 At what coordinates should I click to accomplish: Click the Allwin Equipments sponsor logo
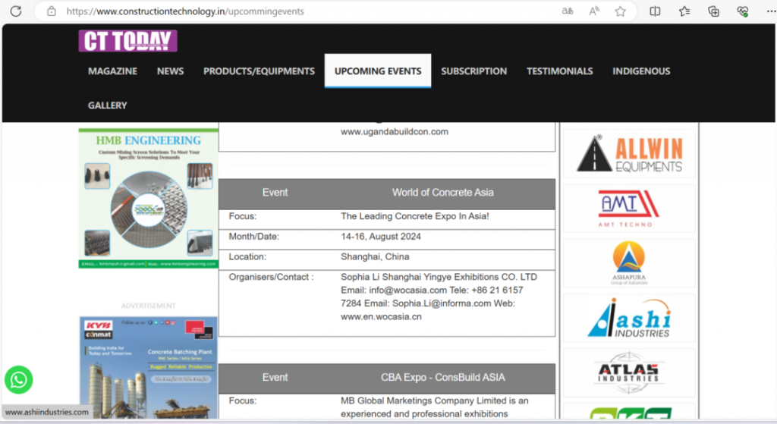coord(628,153)
